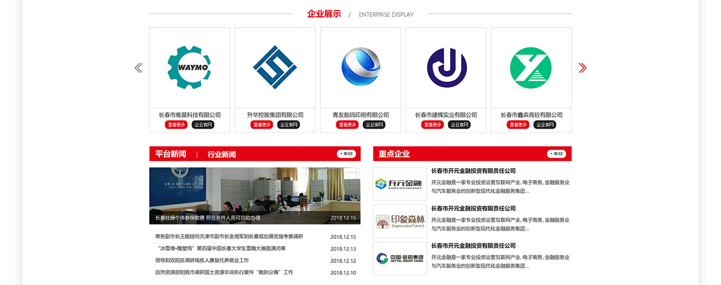Screen dimensions: 721x285
Task: Open the headline 长春社保个体参保缴费 caption
Action: pos(208,218)
